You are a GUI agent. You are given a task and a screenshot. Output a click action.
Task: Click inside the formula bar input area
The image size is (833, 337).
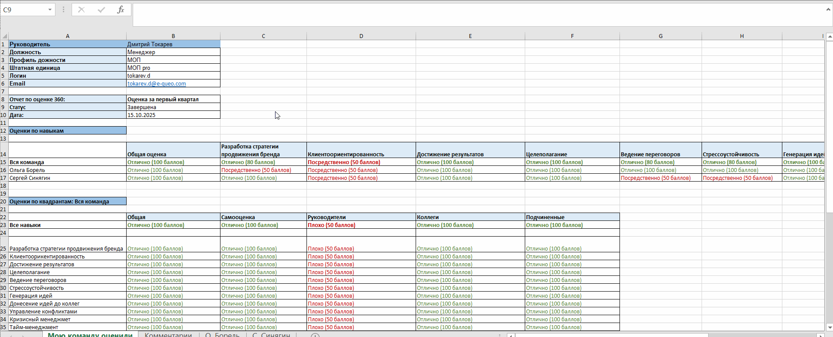478,15
